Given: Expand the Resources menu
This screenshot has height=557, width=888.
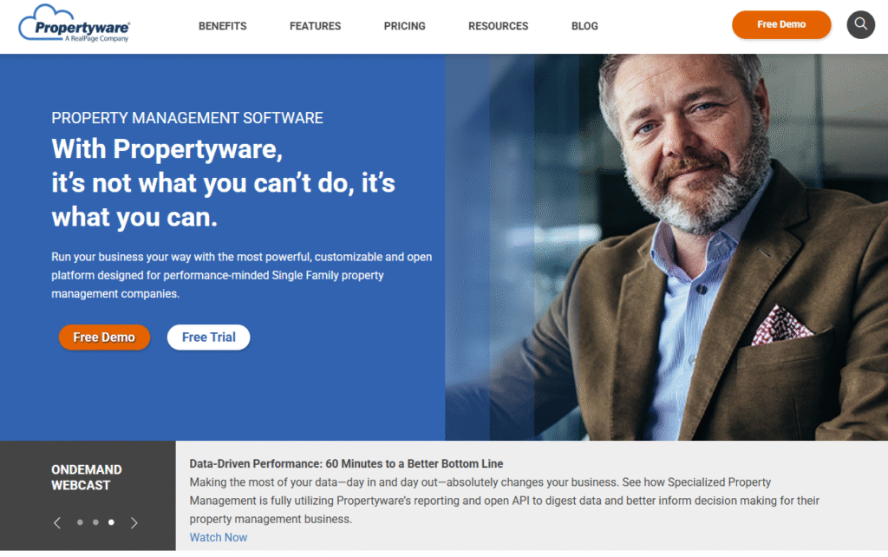Looking at the screenshot, I should [498, 26].
